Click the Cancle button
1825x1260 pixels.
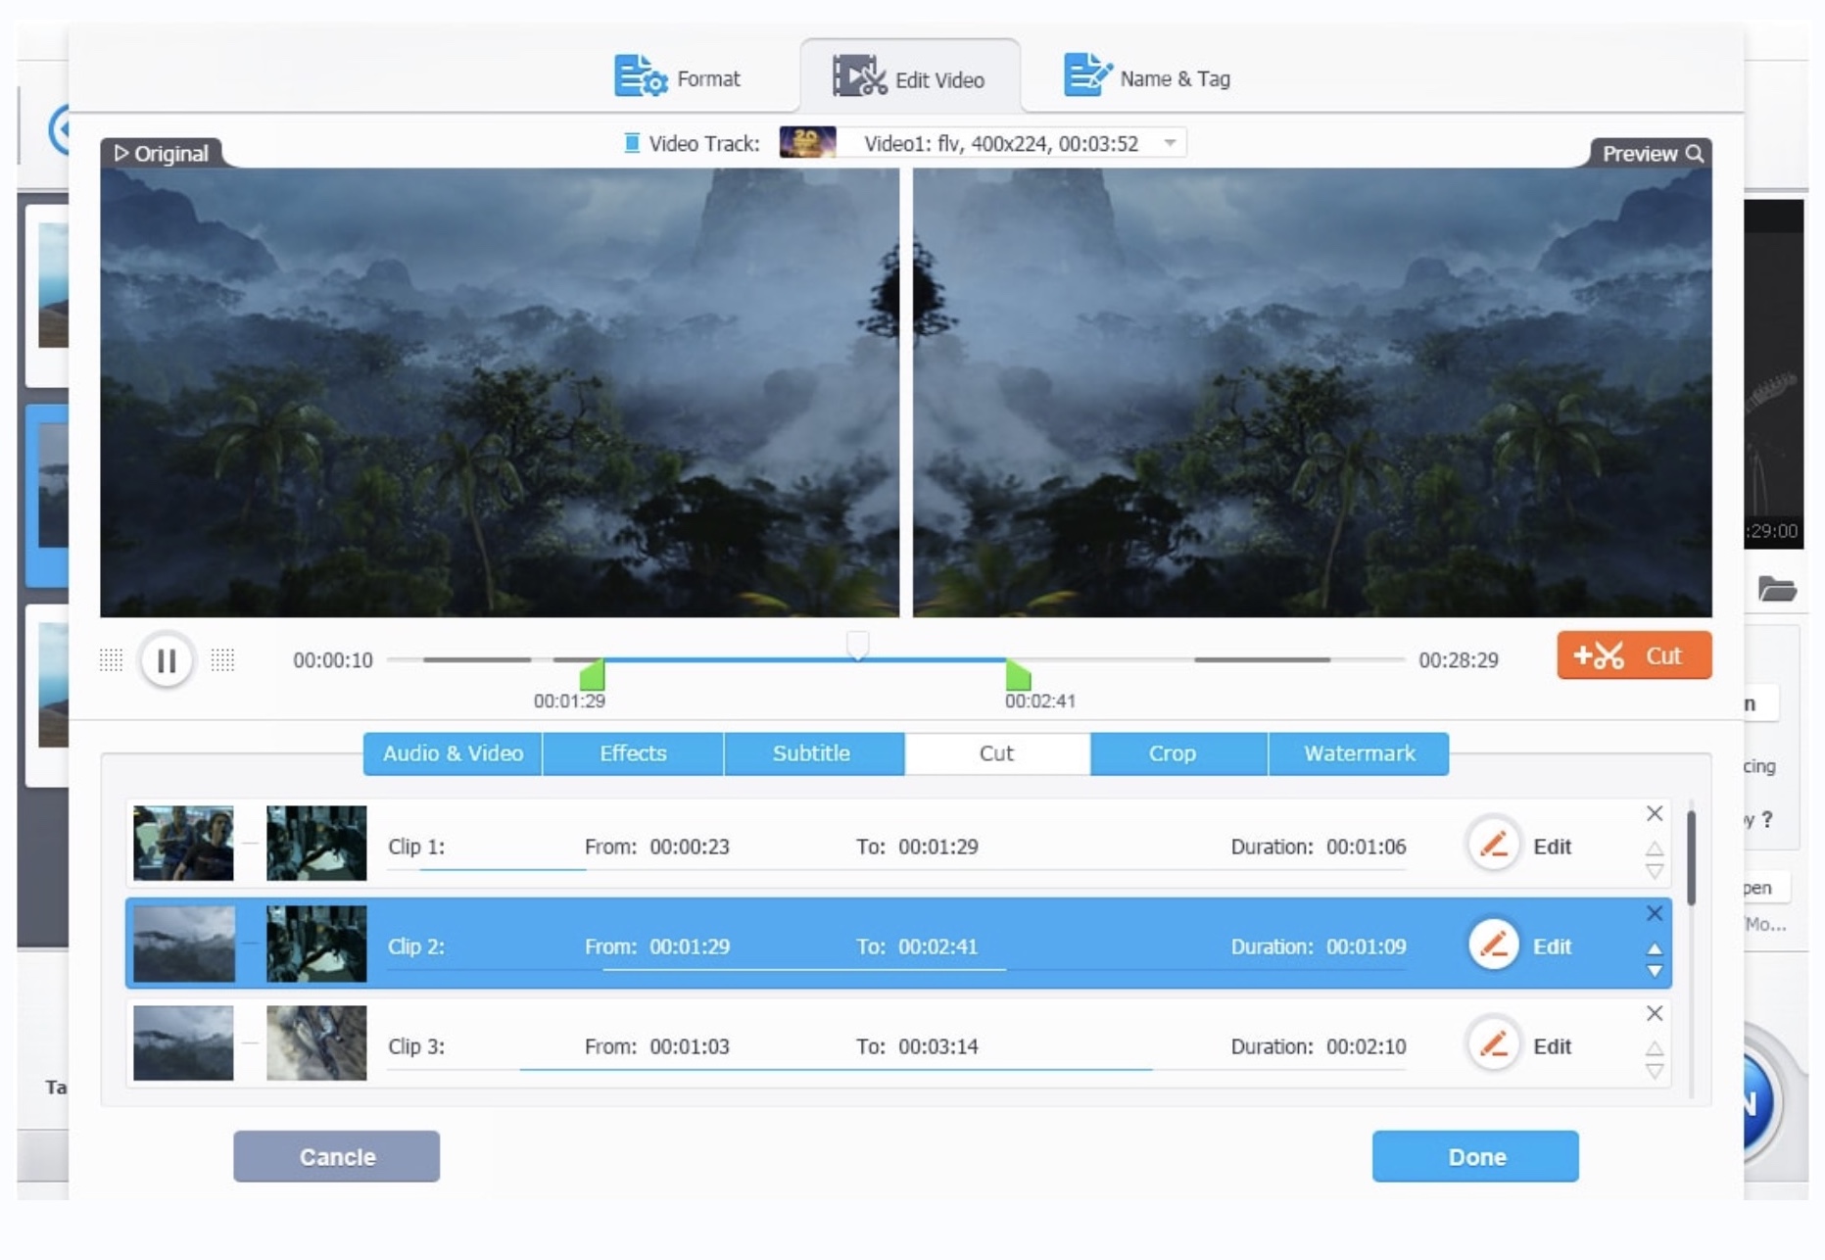tap(336, 1156)
